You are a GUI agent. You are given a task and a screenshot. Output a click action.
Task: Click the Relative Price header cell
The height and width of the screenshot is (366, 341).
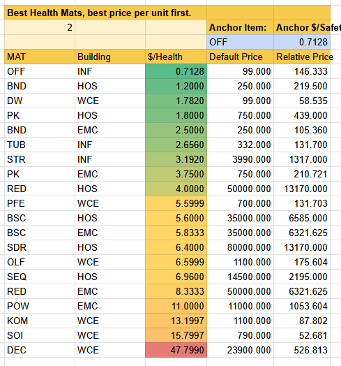tap(302, 57)
